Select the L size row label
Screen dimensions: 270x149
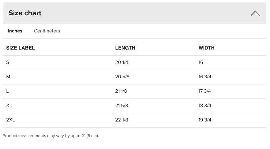click(x=7, y=91)
